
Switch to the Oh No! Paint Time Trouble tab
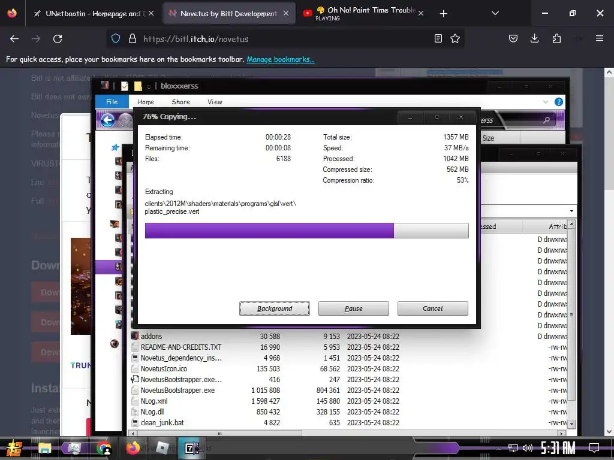point(364,14)
